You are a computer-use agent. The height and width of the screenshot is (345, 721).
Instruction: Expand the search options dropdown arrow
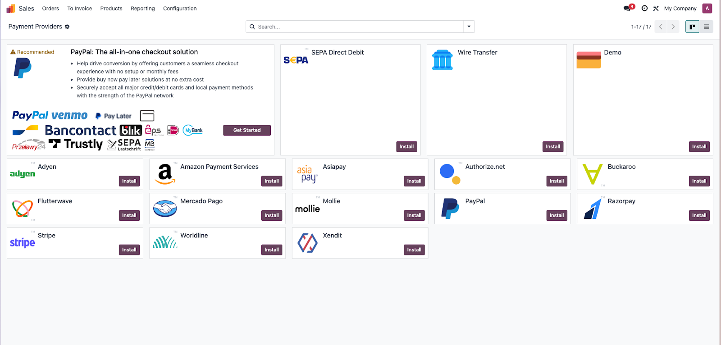[469, 27]
